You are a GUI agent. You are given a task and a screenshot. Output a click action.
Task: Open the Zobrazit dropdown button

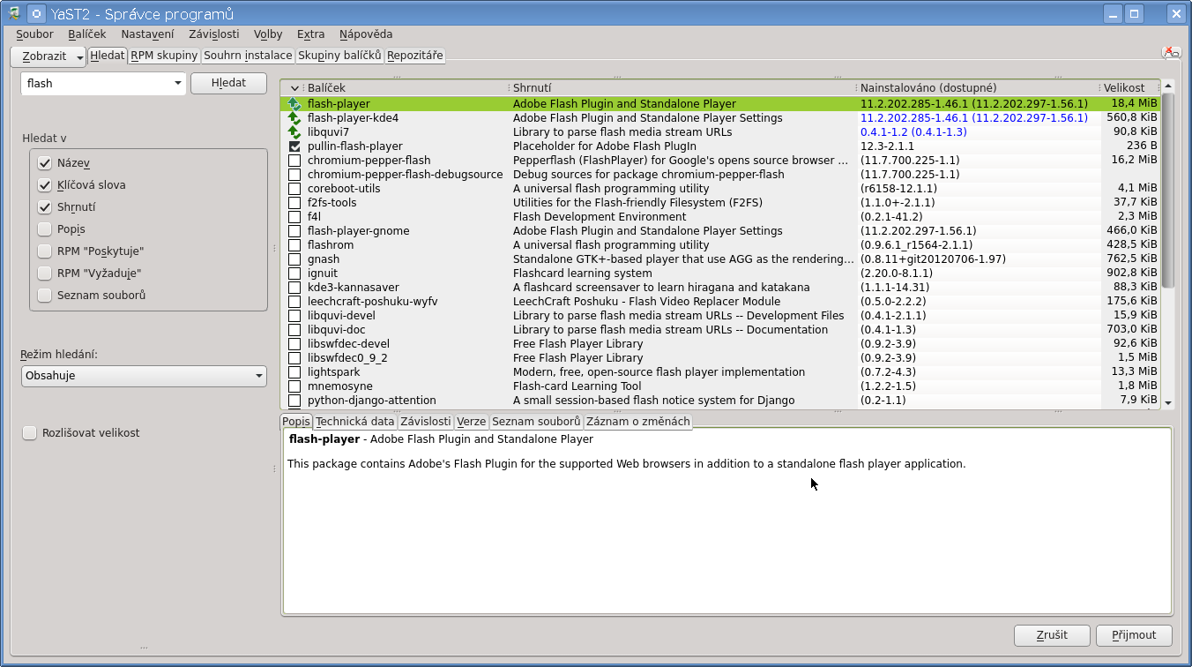pos(48,56)
